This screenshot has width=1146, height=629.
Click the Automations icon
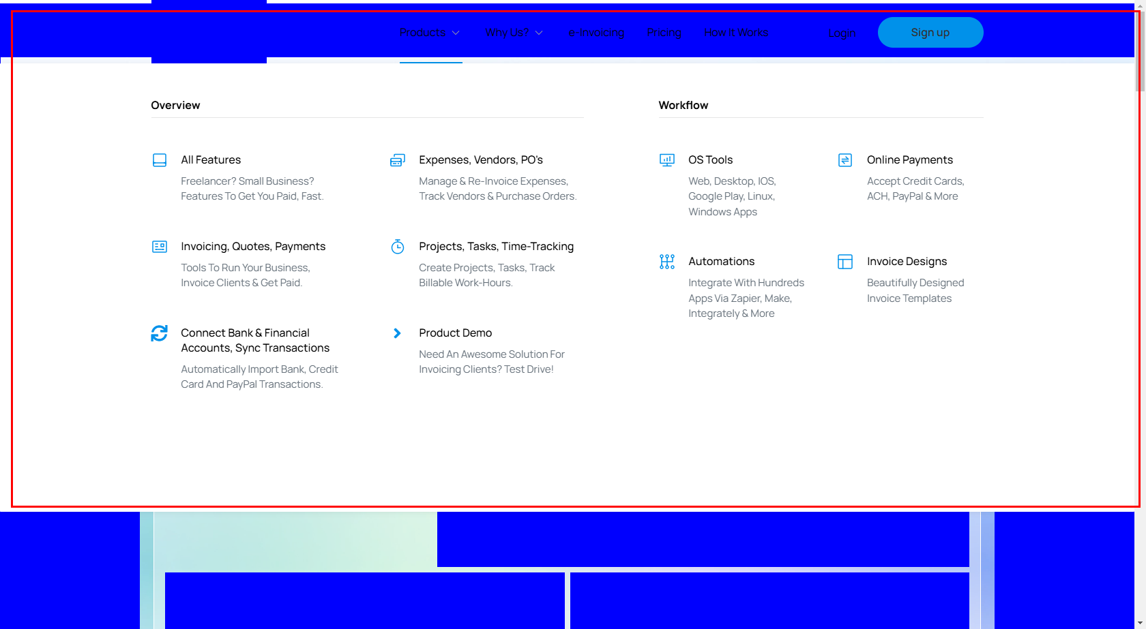tap(667, 262)
